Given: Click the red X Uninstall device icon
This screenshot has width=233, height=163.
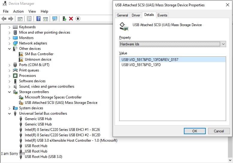Looking at the screenshot, I should coord(71,19).
